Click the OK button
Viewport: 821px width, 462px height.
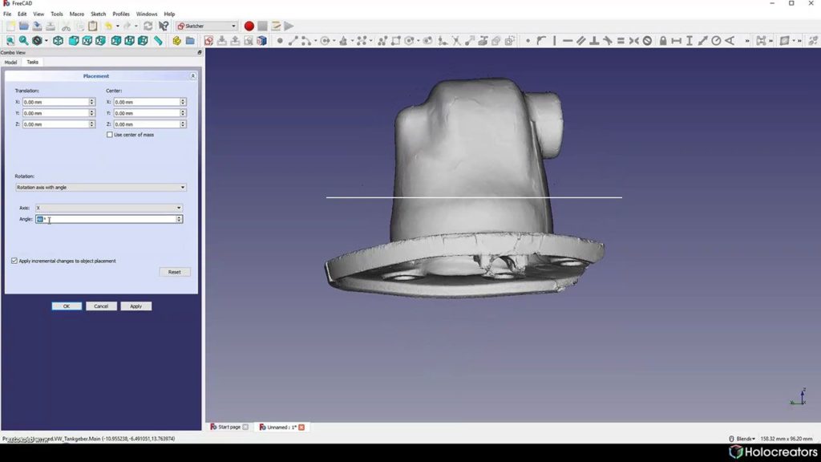click(x=67, y=306)
